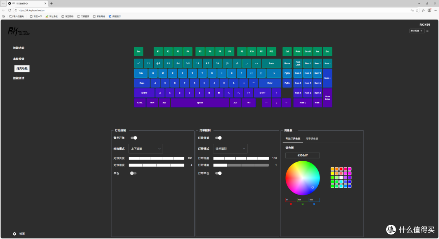Open the 携程旅行 bookmark
This screenshot has height=239, width=439.
pyautogui.click(x=115, y=17)
